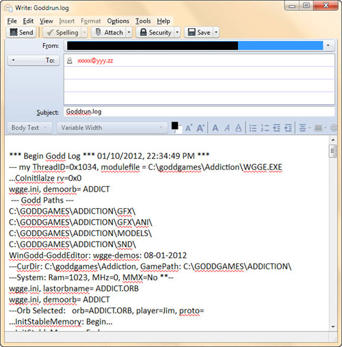Click the scroll up arrow

pos(333,140)
